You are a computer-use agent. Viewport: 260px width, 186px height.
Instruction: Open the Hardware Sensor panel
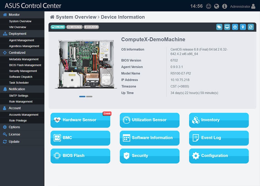point(80,120)
